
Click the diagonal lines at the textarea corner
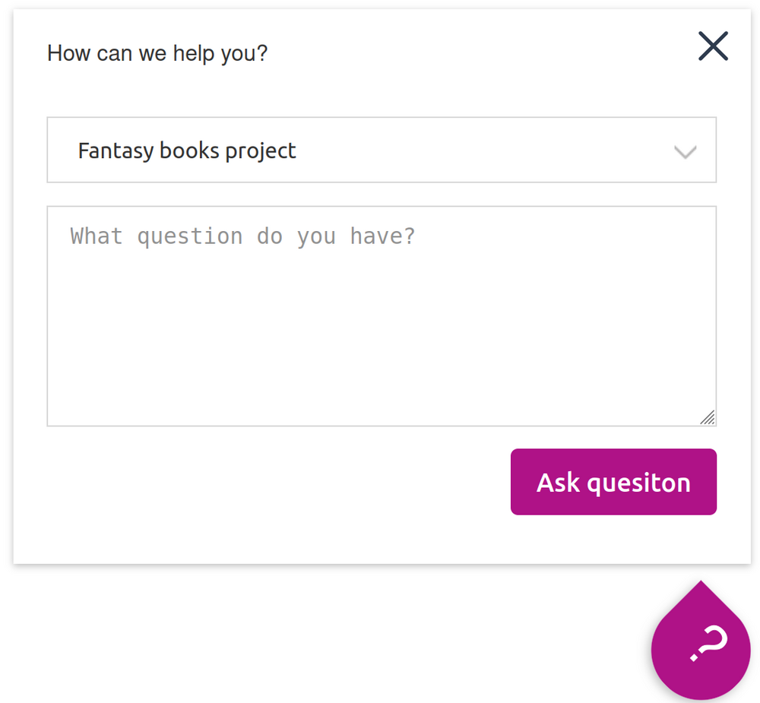click(708, 417)
